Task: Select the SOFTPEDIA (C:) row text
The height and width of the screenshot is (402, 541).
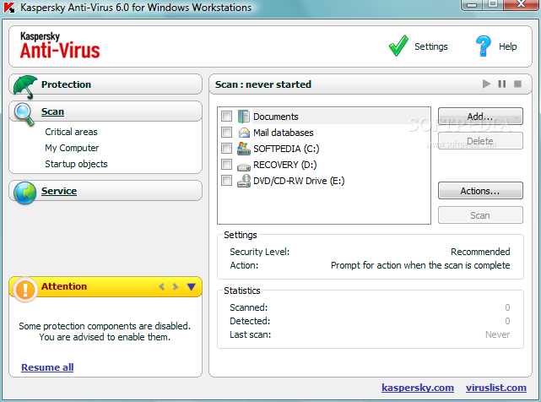Action: click(286, 149)
